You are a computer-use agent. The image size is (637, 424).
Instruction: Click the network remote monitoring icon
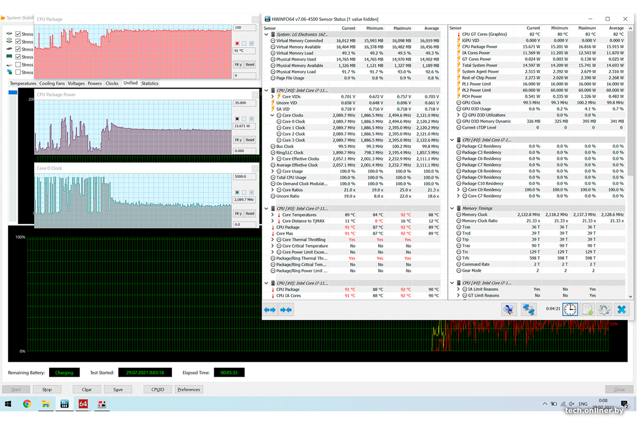528,309
